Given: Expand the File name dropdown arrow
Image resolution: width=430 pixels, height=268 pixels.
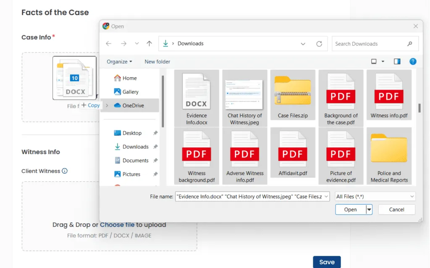Looking at the screenshot, I should [x=326, y=196].
